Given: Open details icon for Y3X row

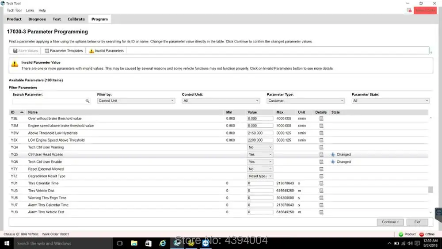Looking at the screenshot, I should pos(321,140).
